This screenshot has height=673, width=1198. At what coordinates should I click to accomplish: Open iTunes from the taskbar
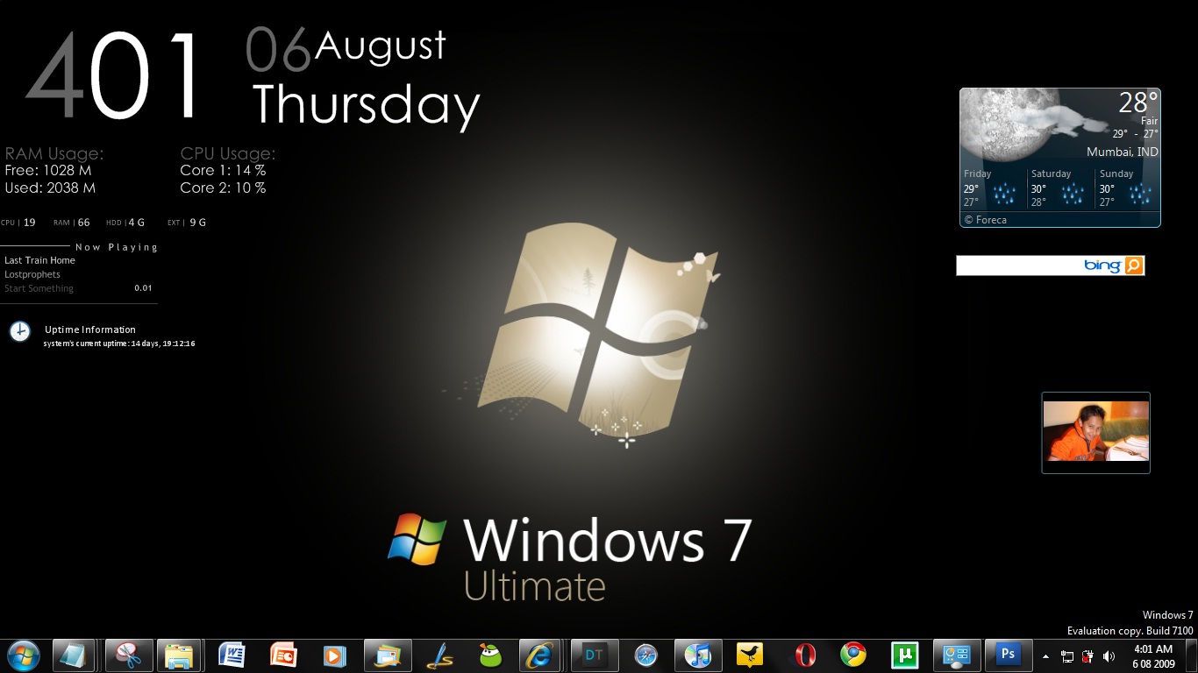tap(698, 655)
